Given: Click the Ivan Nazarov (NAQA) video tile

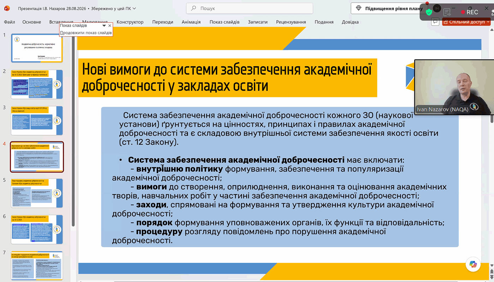Looking at the screenshot, I should point(454,87).
